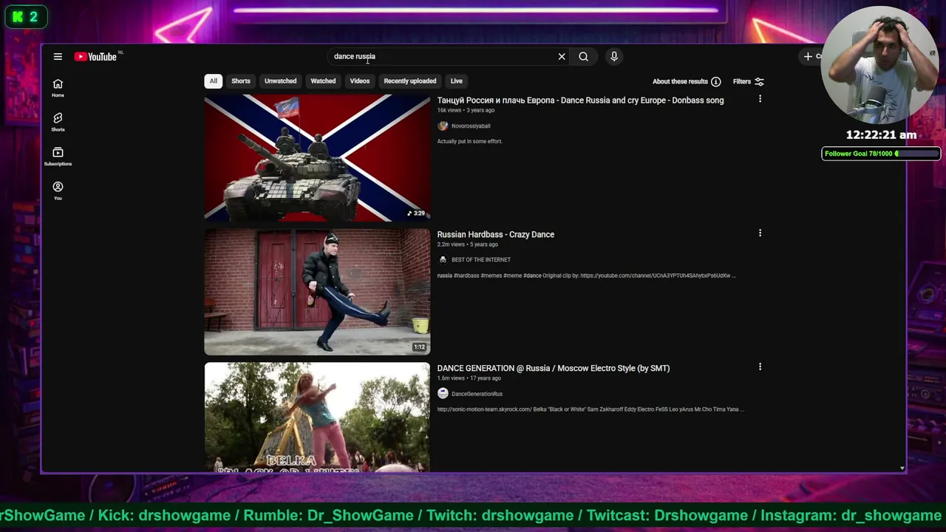Viewport: 946px width, 532px height.
Task: Open Shorts in the left sidebar
Action: pos(58,122)
